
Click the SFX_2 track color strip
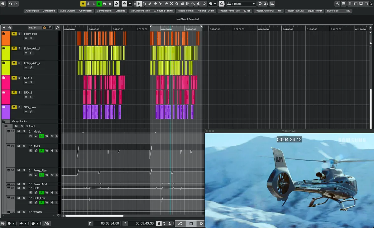(x=6, y=97)
